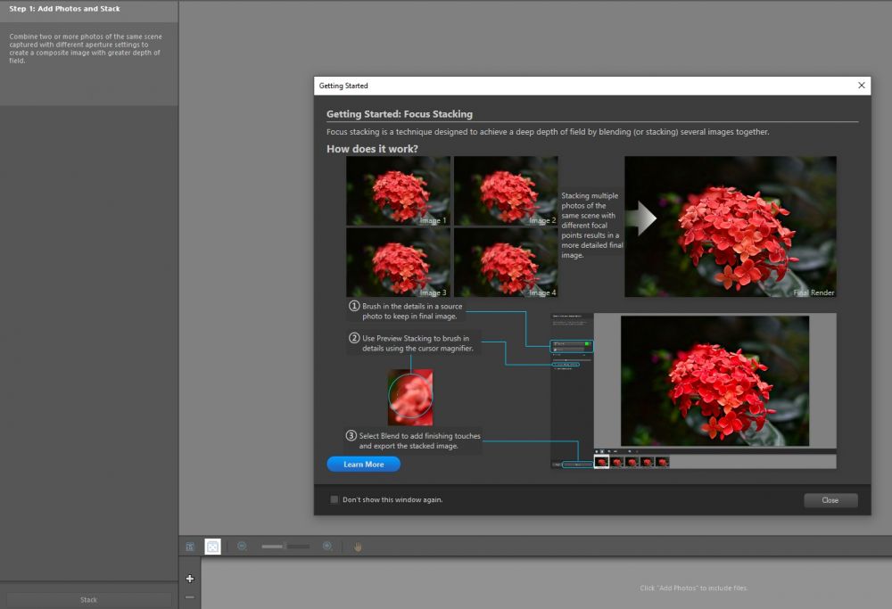The height and width of the screenshot is (609, 892).
Task: Click the Image 3 flower thumbnail
Action: (x=398, y=262)
